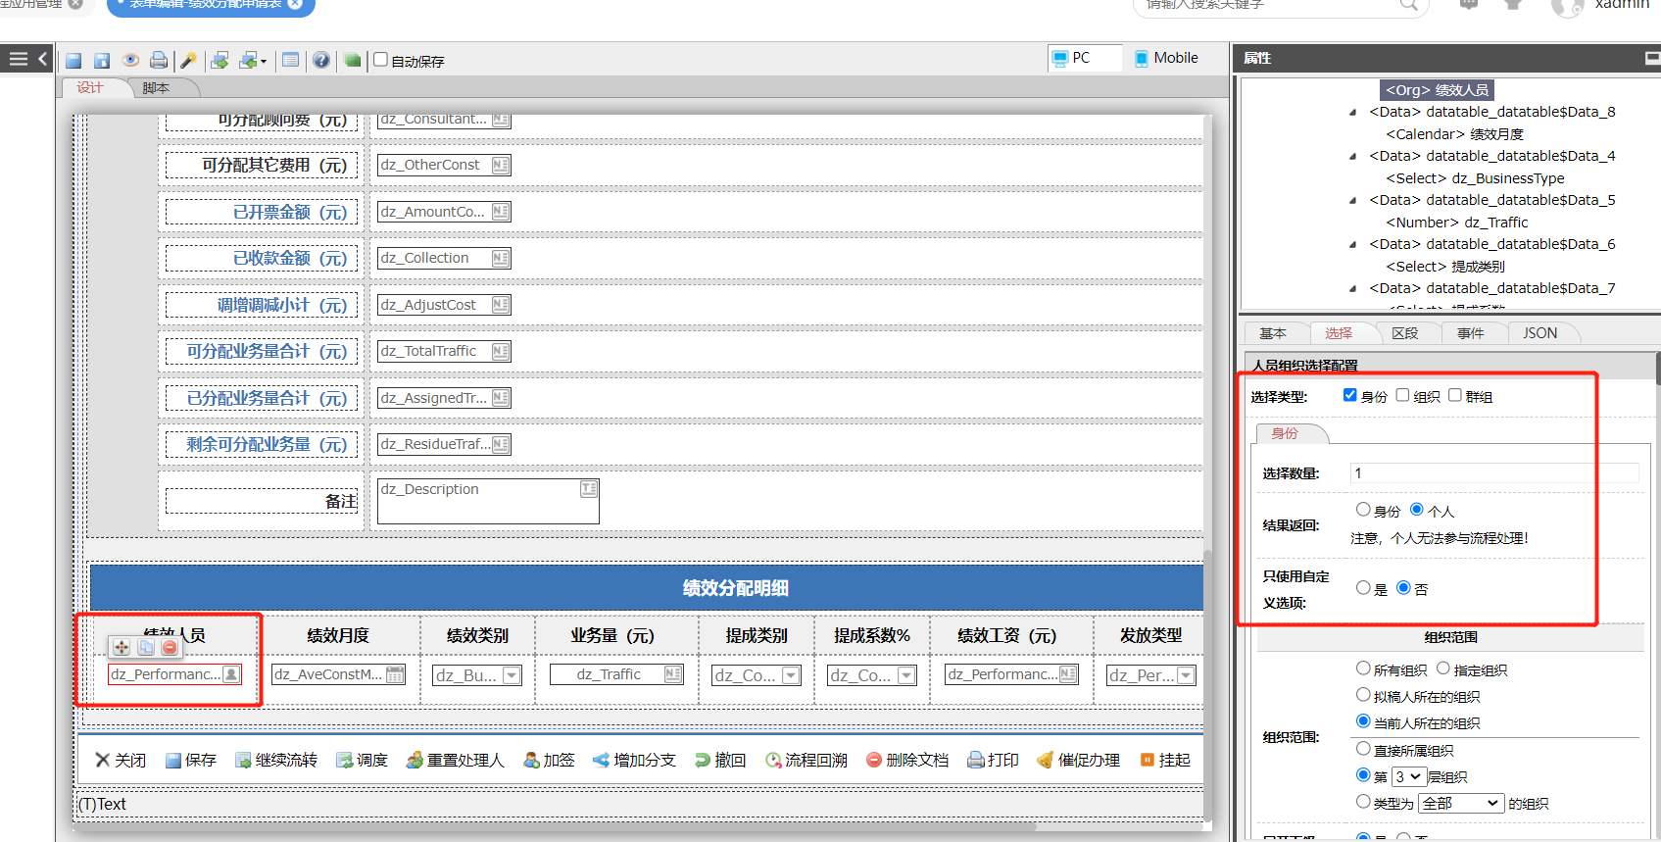Click the number icon in dz_AdjustCost field
This screenshot has height=842, width=1661.
click(x=501, y=305)
